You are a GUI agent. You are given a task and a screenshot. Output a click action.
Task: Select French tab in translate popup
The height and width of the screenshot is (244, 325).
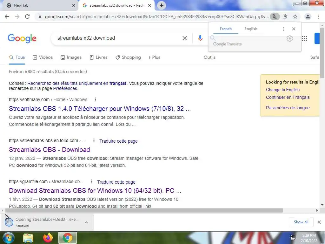point(226,29)
